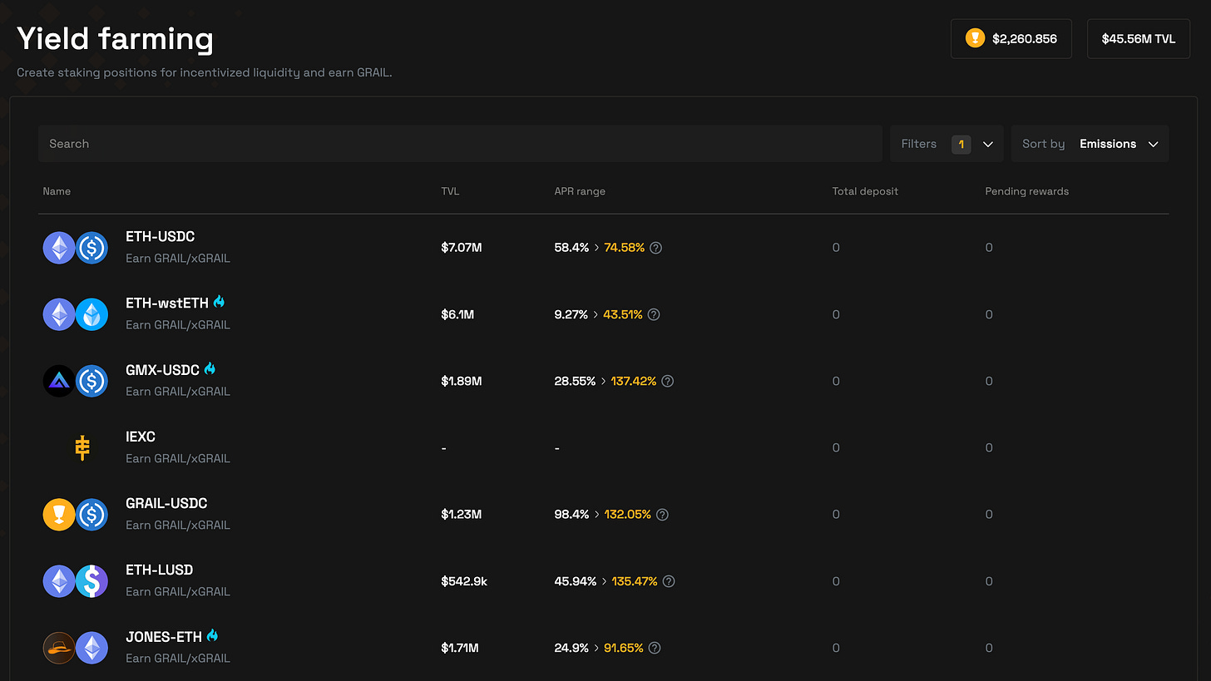1211x681 pixels.
Task: Open the ETH-LUSD pool name
Action: coord(159,570)
